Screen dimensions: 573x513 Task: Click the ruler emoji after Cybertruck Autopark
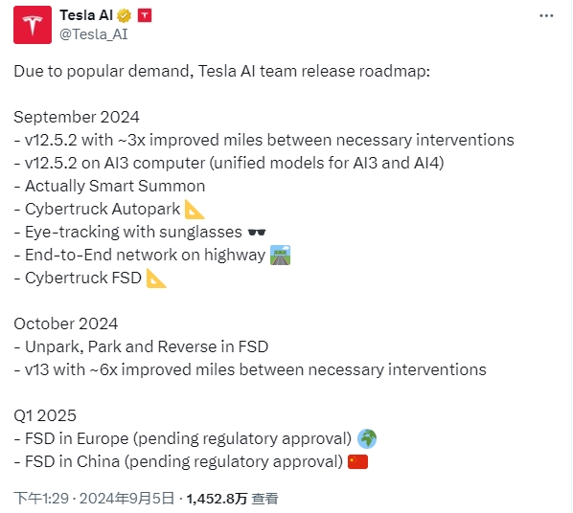point(195,210)
